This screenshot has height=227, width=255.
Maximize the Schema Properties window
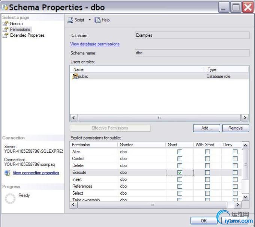[x=235, y=8]
